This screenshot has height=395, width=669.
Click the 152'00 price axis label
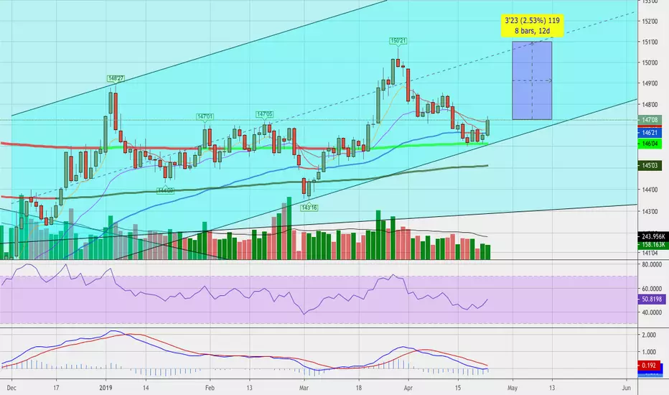coord(650,22)
